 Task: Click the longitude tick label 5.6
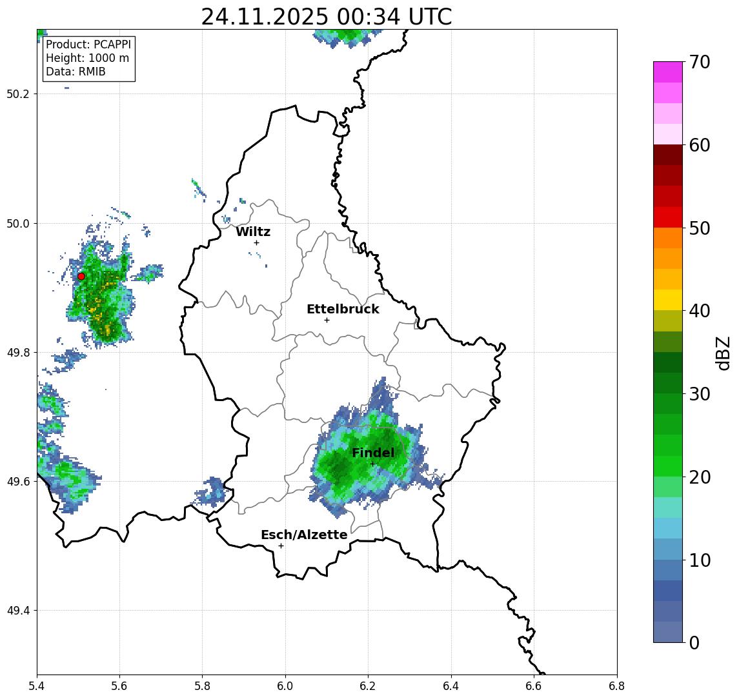(x=119, y=686)
